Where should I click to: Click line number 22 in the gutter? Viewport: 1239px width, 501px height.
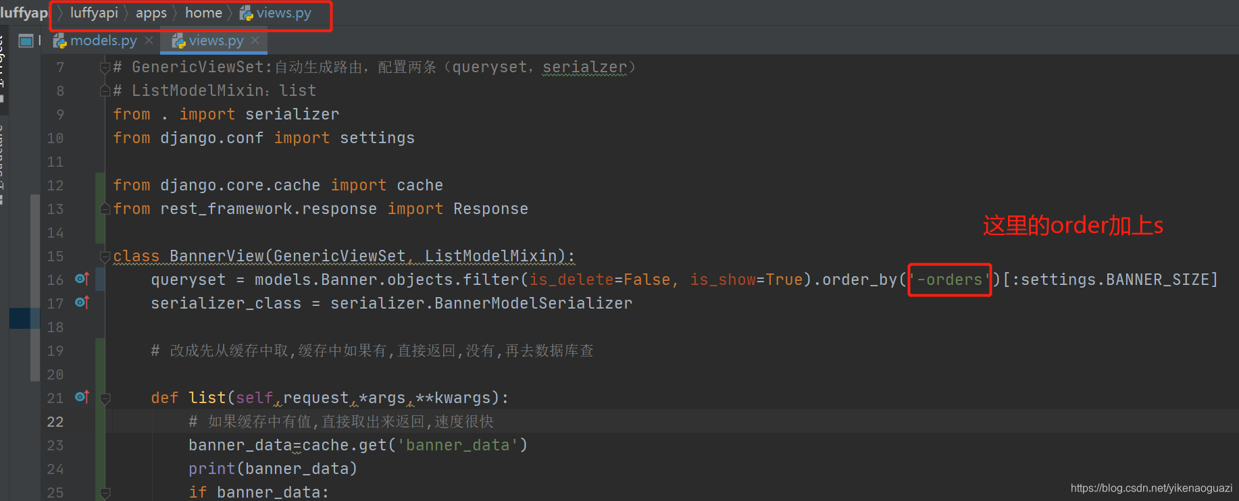point(55,422)
